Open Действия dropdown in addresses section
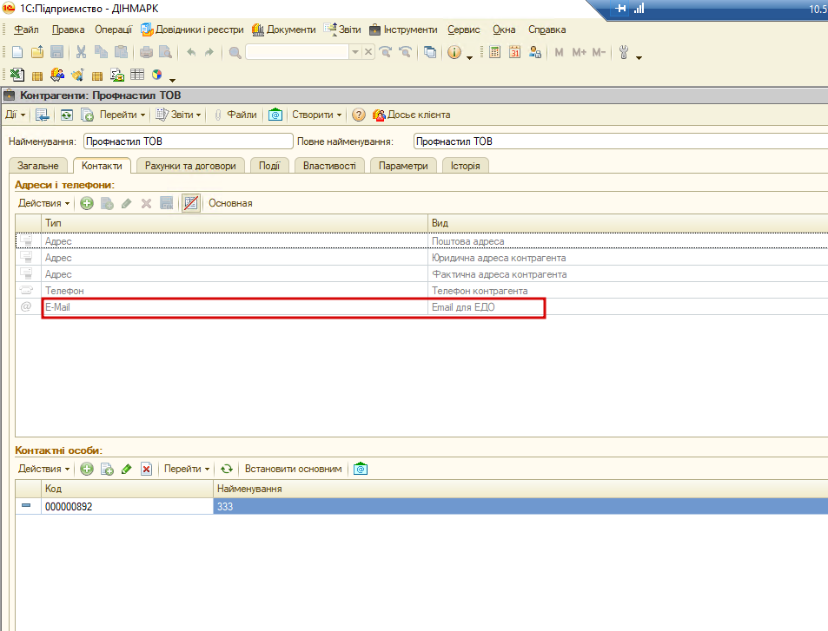The image size is (828, 631). [x=43, y=203]
